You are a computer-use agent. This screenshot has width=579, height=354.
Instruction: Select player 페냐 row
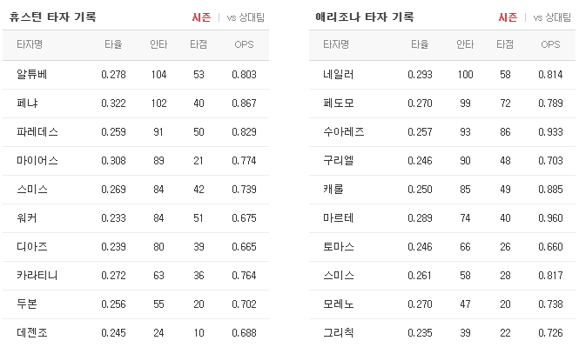(x=136, y=104)
